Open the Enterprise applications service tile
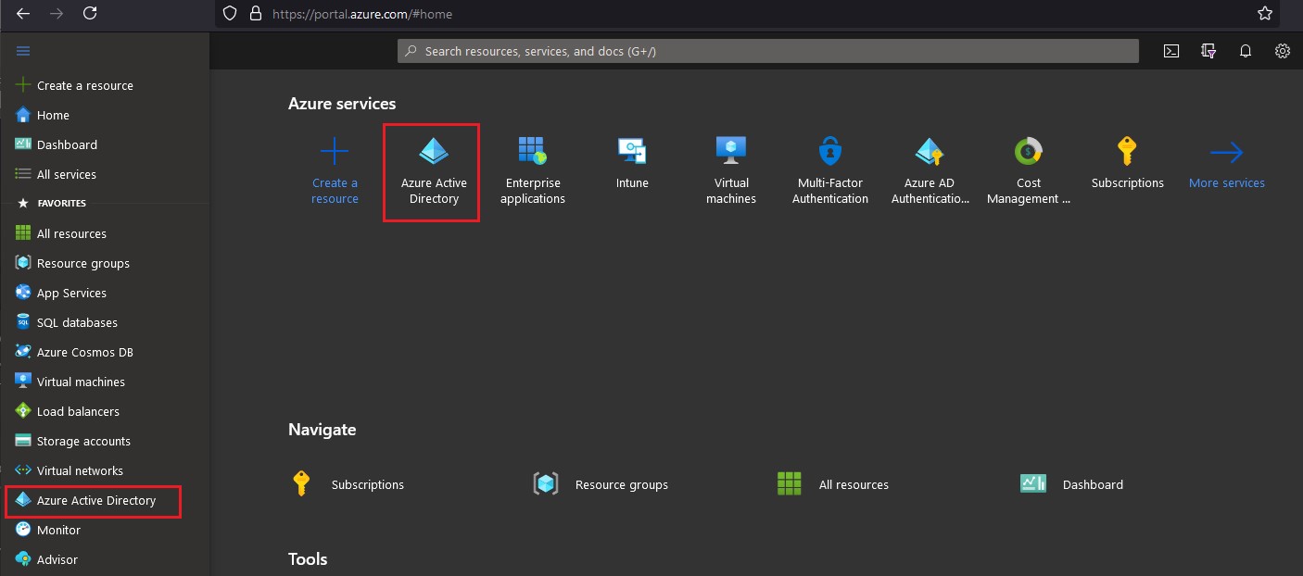Screen dimensions: 1303x576 click(x=533, y=172)
